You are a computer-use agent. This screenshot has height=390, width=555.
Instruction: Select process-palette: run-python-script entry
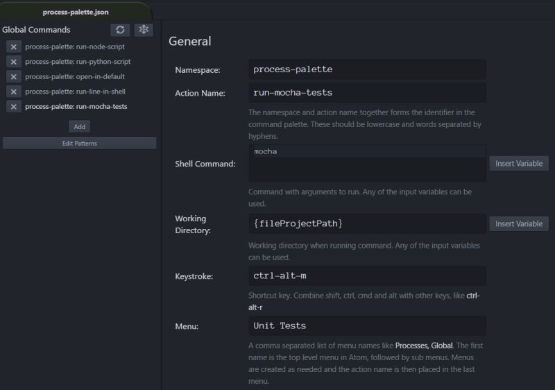coord(78,62)
